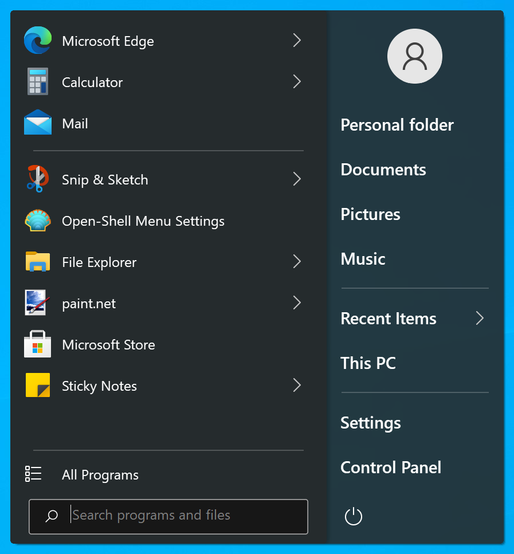Open the File Explorer folder icon
This screenshot has width=514, height=554.
(38, 261)
